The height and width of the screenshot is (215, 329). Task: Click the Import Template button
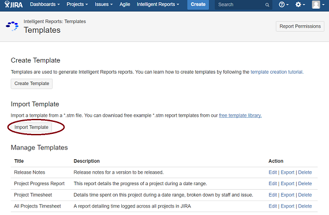tap(31, 127)
